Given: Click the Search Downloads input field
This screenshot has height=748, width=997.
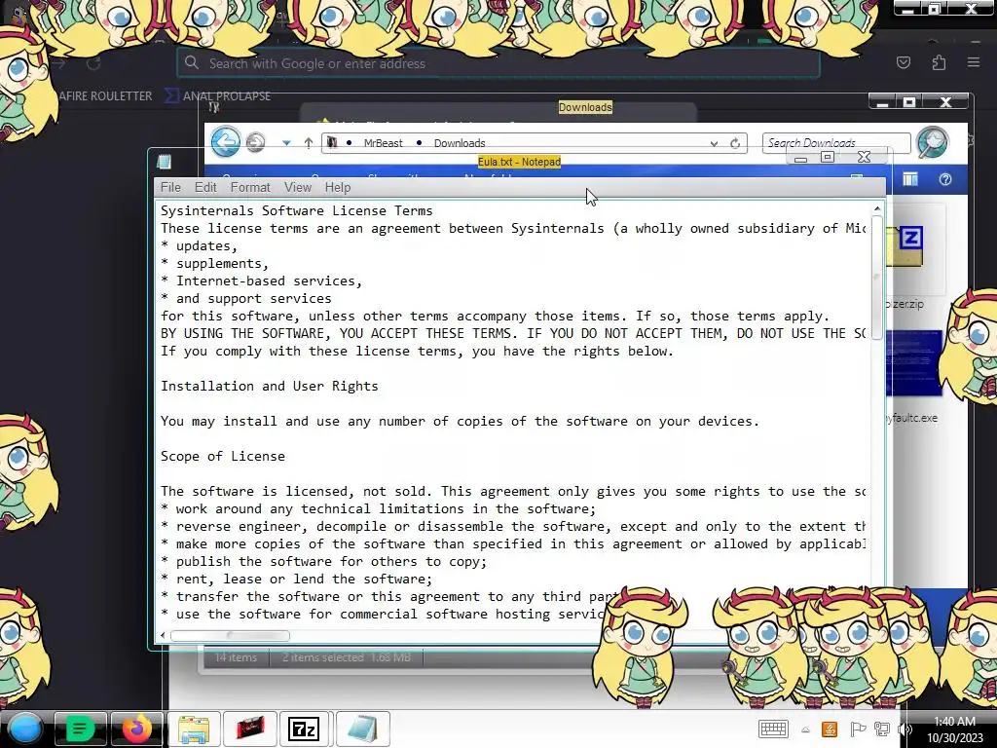Looking at the screenshot, I should tap(836, 143).
